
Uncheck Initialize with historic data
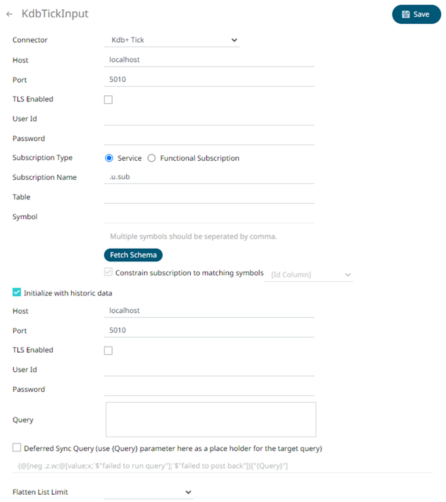[17, 293]
